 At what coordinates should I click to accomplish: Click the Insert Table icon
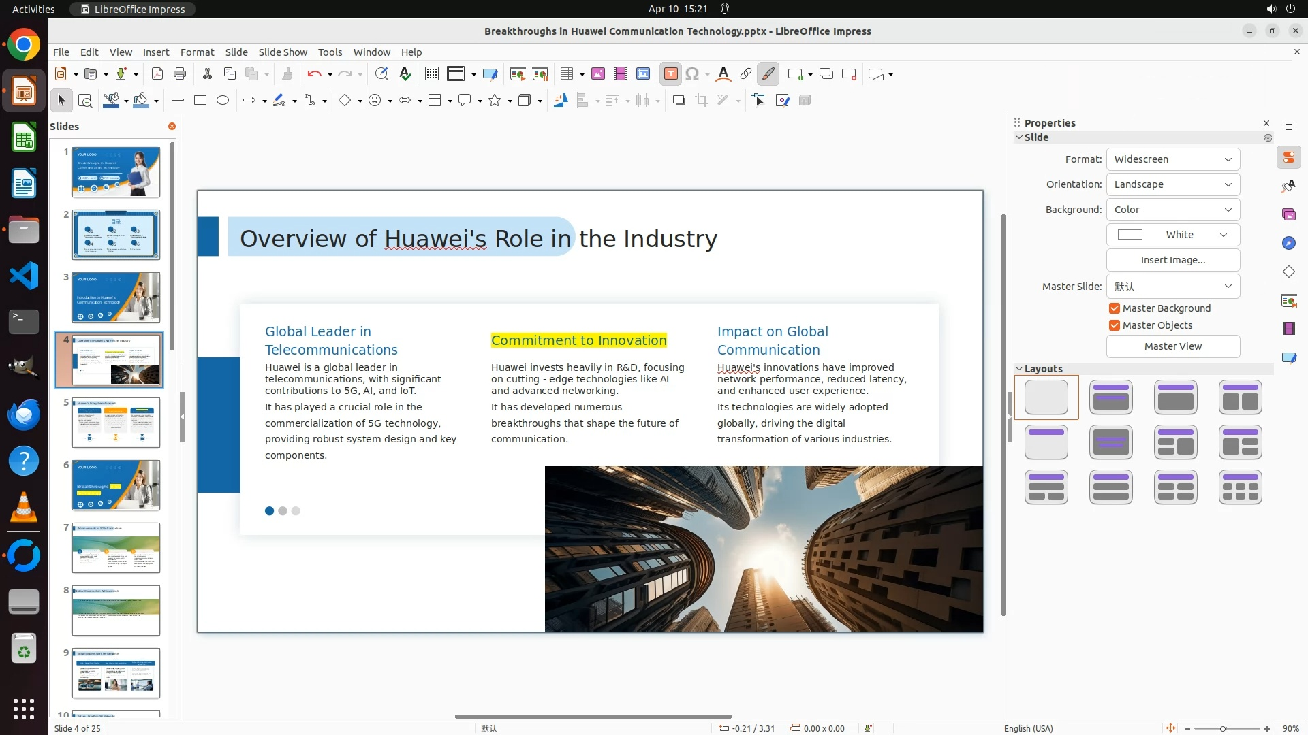point(566,74)
